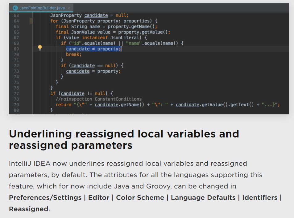
Task: Click 'properties' on line 64
Action: coord(136,21)
